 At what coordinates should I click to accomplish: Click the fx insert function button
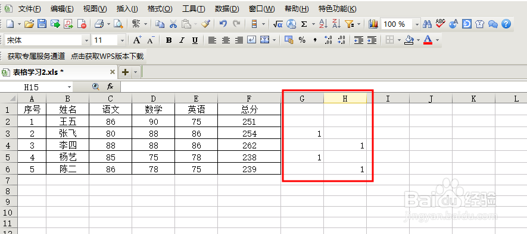[110, 87]
